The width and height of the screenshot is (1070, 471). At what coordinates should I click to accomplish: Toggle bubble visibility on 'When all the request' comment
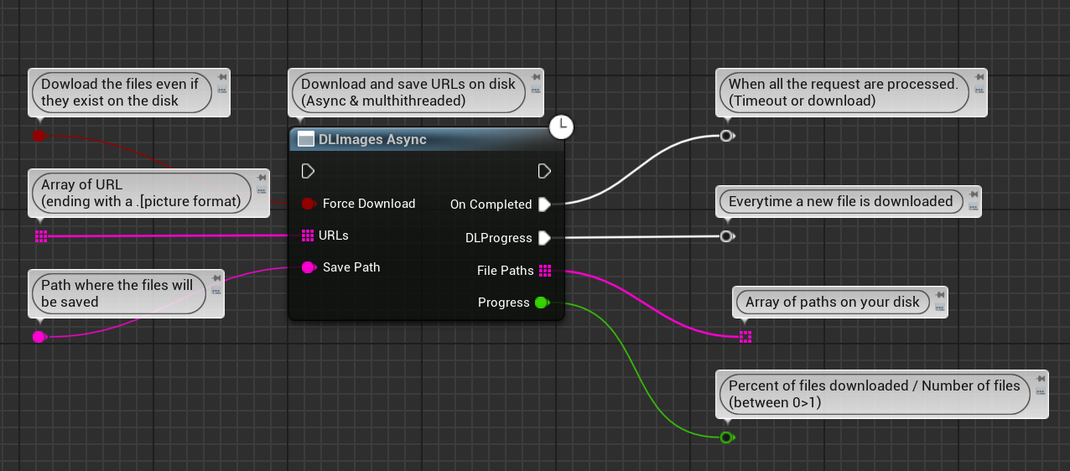click(x=979, y=89)
